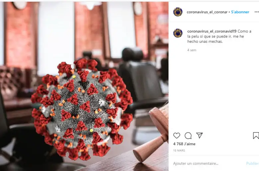
Task: Focus the Ajouter un commentaire field
Action: (x=208, y=163)
